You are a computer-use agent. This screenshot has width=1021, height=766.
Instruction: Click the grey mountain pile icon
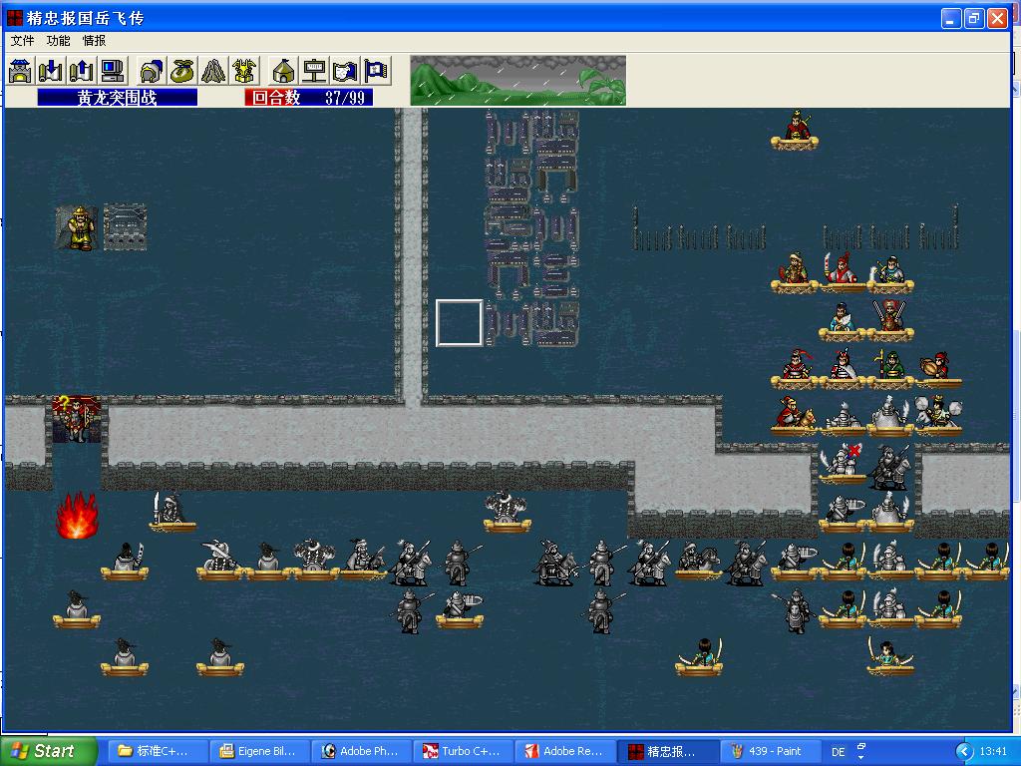[213, 71]
